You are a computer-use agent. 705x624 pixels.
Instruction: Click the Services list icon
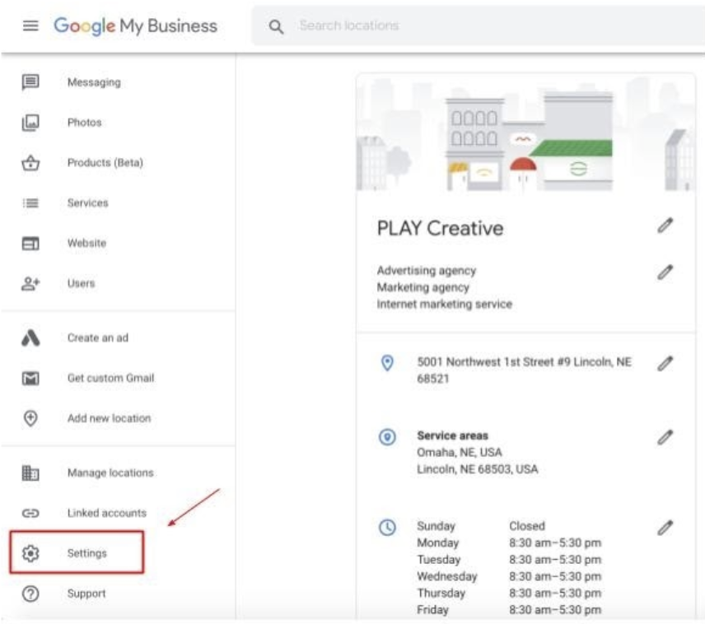[30, 203]
